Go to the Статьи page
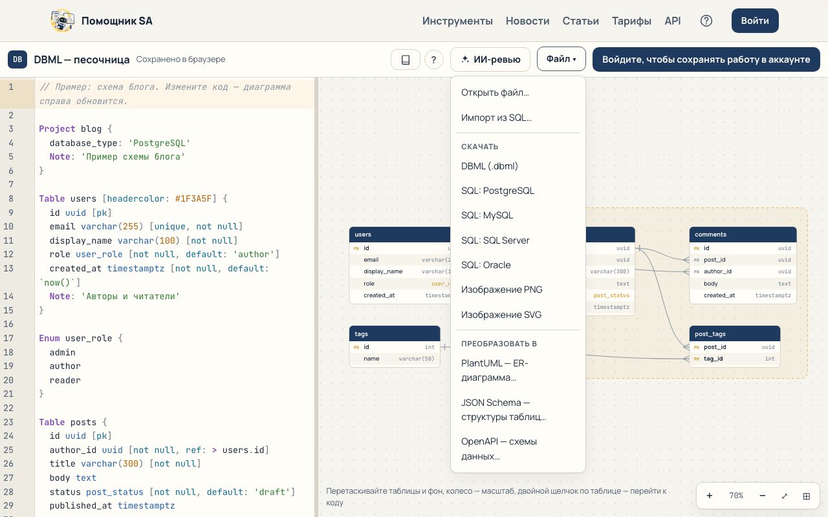The height and width of the screenshot is (517, 828). (x=581, y=21)
